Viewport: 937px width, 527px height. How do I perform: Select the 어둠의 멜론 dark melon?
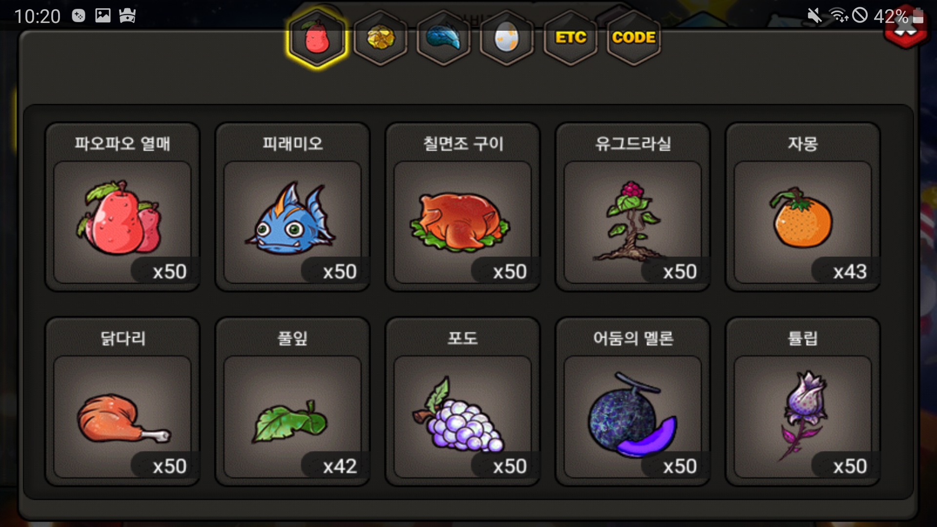pos(633,402)
